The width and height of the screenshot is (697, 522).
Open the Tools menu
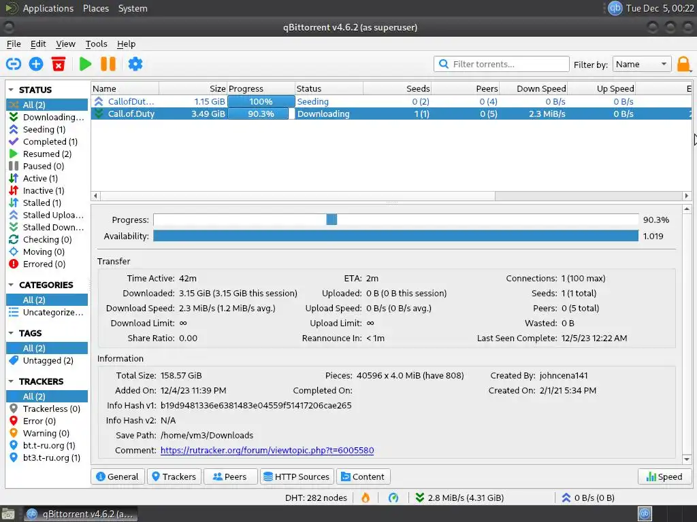click(96, 43)
